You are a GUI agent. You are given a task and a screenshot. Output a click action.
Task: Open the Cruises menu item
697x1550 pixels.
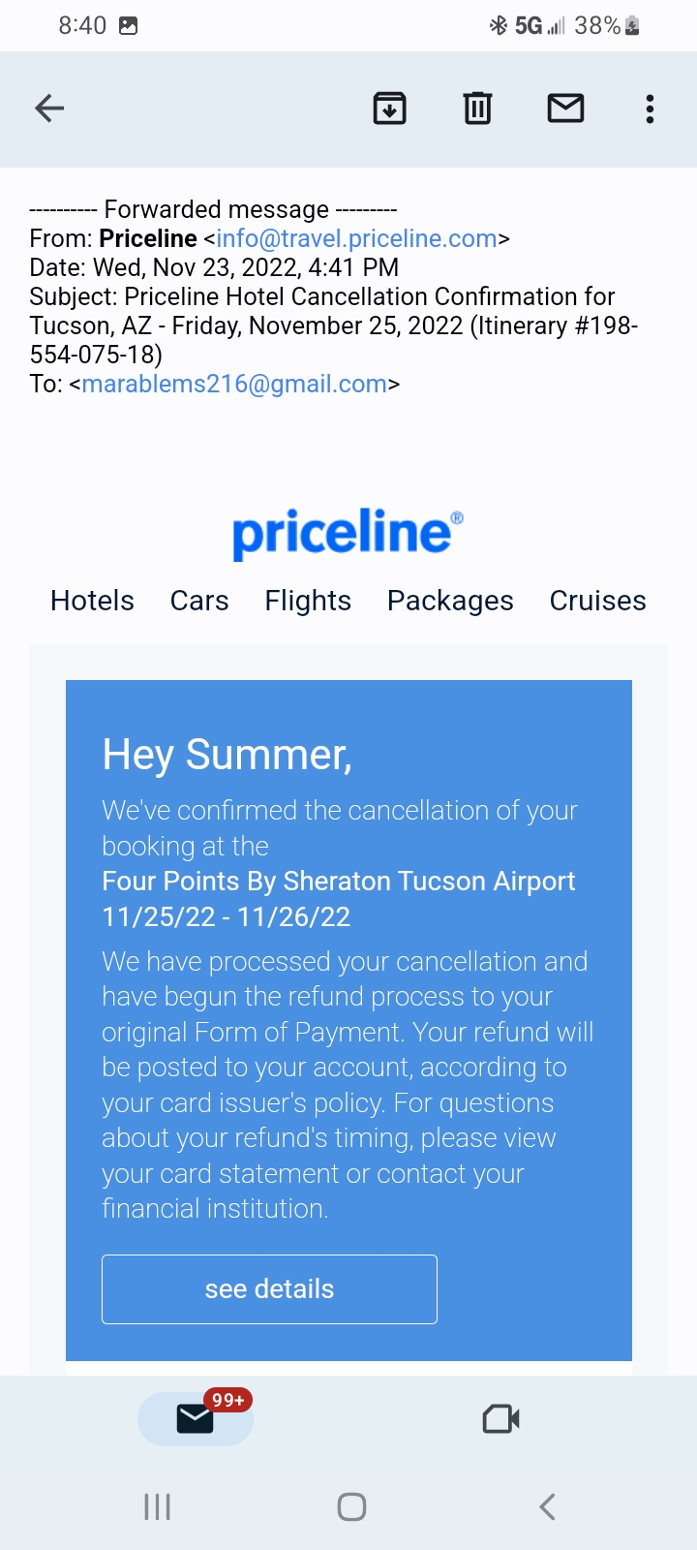(x=597, y=601)
